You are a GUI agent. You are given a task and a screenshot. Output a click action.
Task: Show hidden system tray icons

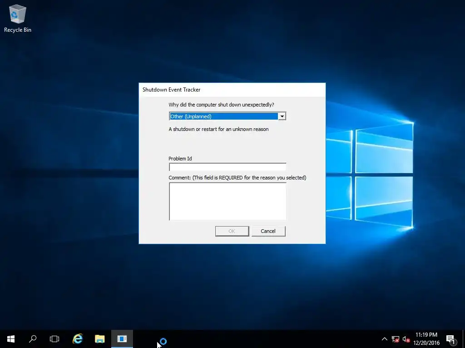[x=384, y=339]
